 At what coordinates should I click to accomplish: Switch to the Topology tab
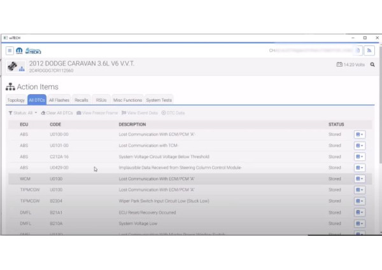coord(16,100)
